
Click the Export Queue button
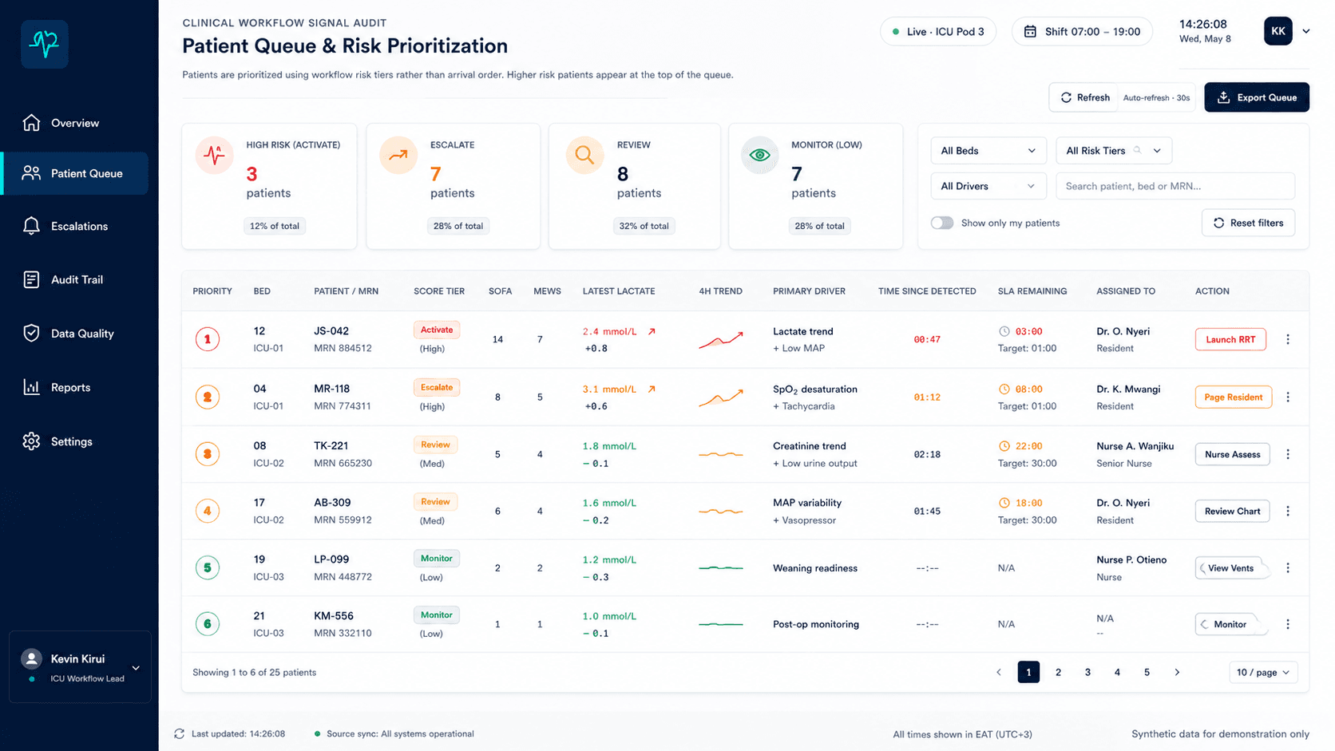[1257, 97]
